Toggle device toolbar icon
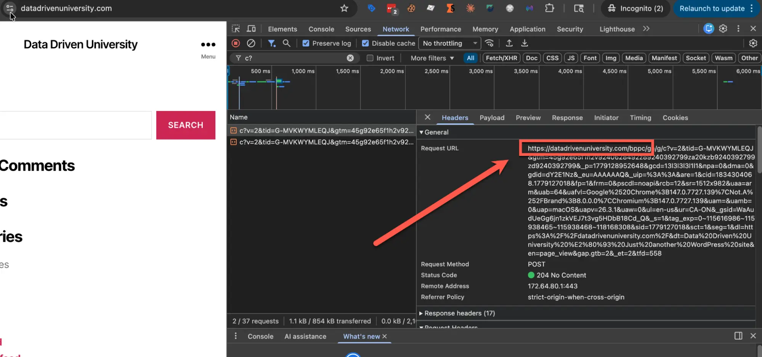762x357 pixels. coord(251,29)
